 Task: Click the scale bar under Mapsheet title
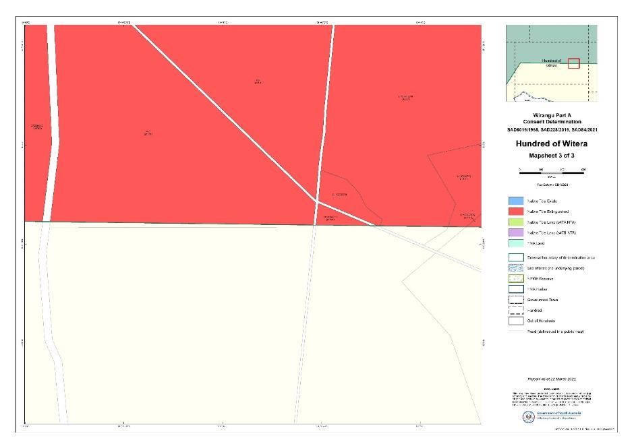552,172
